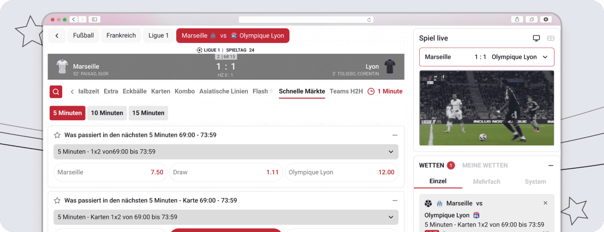Bet on Draw at 1.11
The width and height of the screenshot is (604, 232).
tap(226, 172)
